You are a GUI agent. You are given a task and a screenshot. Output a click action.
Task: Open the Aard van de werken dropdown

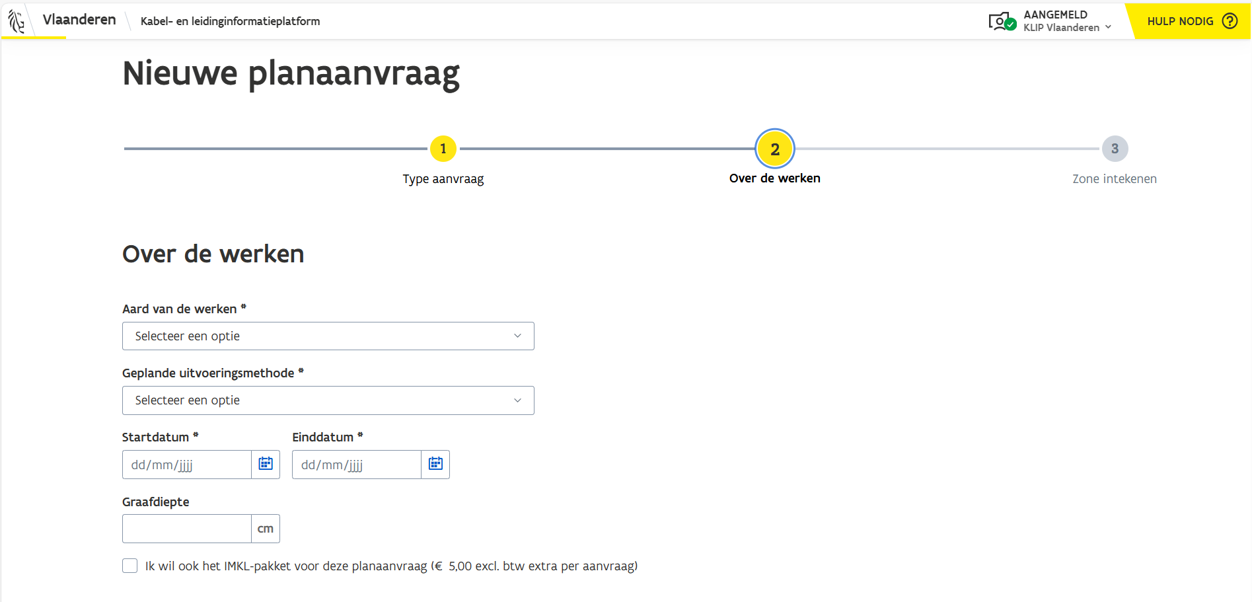[328, 336]
